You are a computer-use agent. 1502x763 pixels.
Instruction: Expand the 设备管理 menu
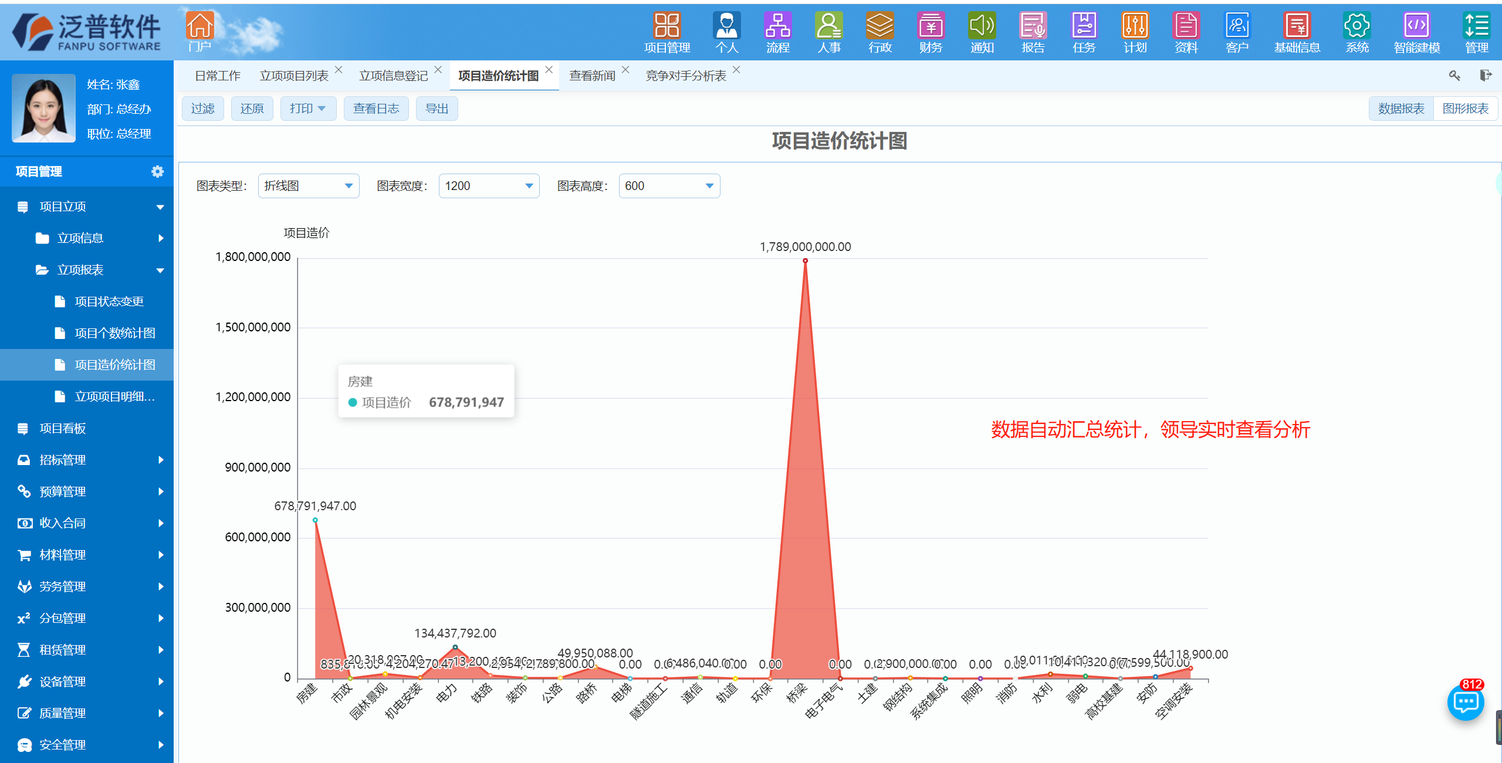[x=87, y=681]
